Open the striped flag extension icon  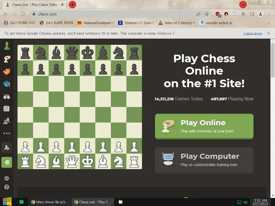coord(235,14)
